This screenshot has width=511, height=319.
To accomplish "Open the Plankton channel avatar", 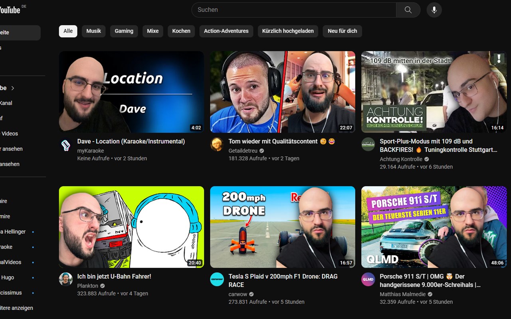I will 66,279.
